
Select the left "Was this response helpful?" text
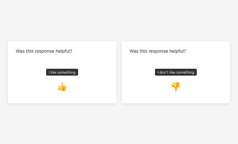44,51
